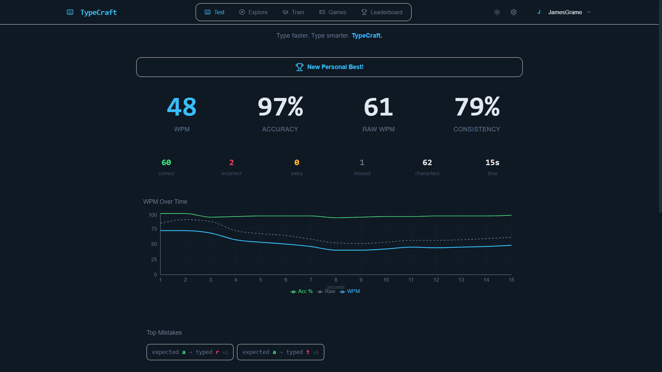Toggle the WPM series in chart legend

point(350,291)
